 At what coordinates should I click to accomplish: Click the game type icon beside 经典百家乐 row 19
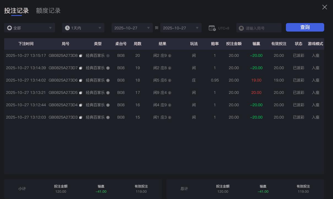108,68
